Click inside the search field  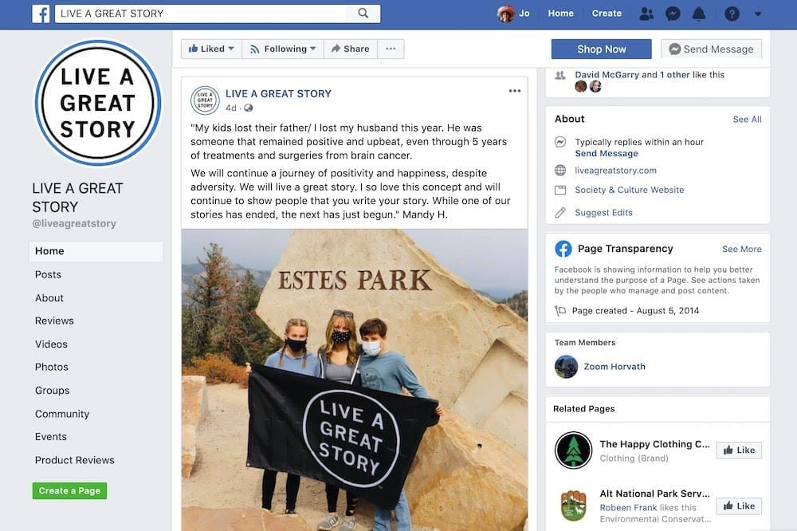(x=202, y=14)
